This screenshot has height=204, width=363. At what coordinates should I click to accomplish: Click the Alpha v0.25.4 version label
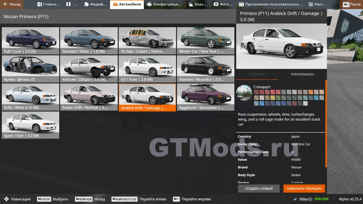click(350, 199)
